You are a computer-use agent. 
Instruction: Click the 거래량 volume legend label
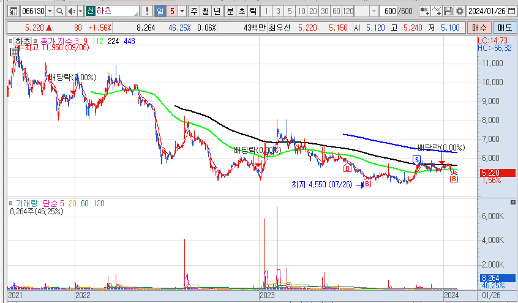tap(27, 203)
